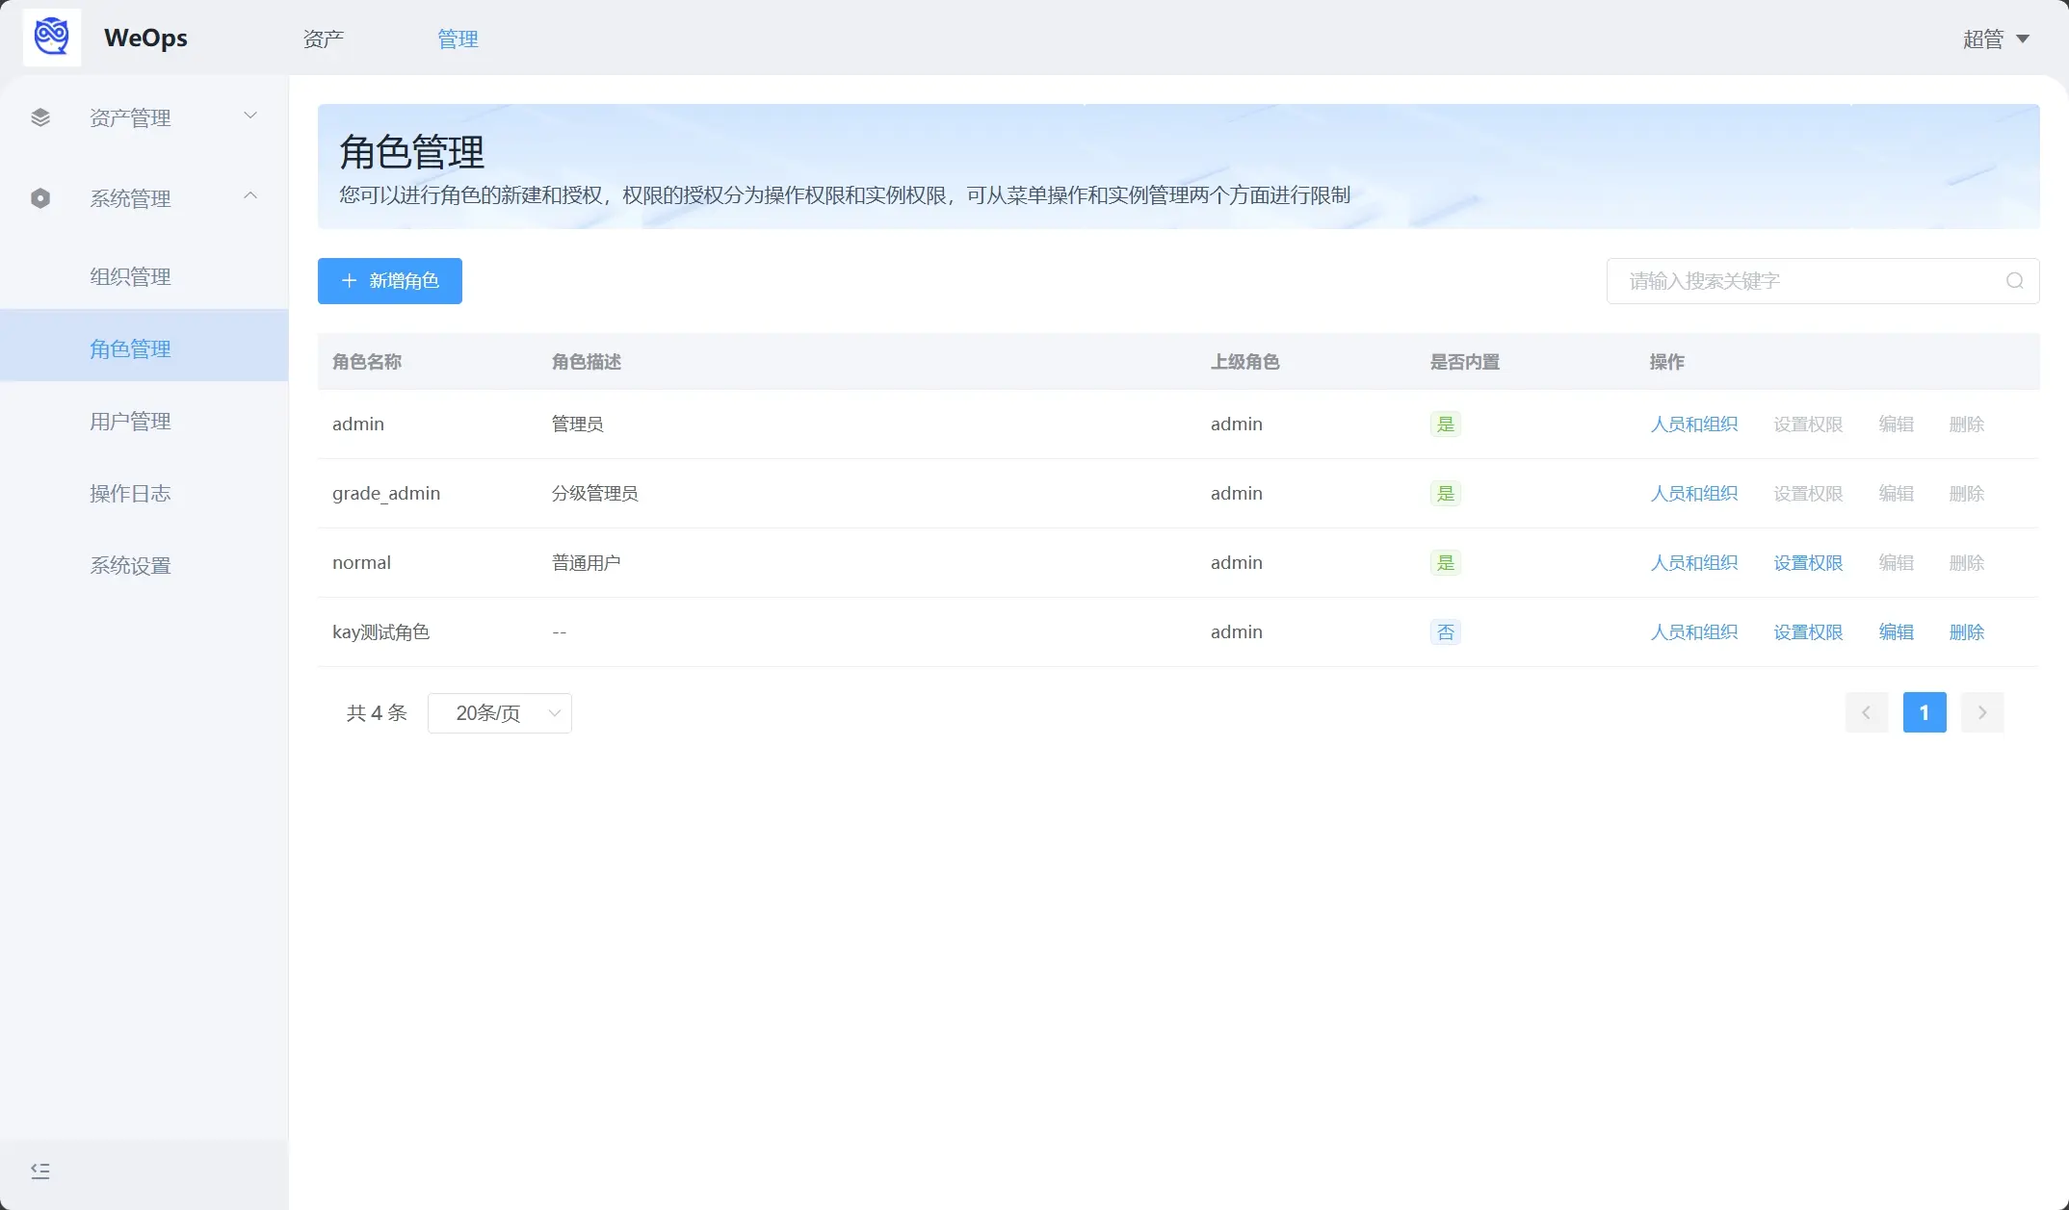Expand the 资产管理 menu chevron
The image size is (2069, 1210).
click(x=250, y=116)
